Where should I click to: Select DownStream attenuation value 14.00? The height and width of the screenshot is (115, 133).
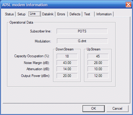[67, 69]
